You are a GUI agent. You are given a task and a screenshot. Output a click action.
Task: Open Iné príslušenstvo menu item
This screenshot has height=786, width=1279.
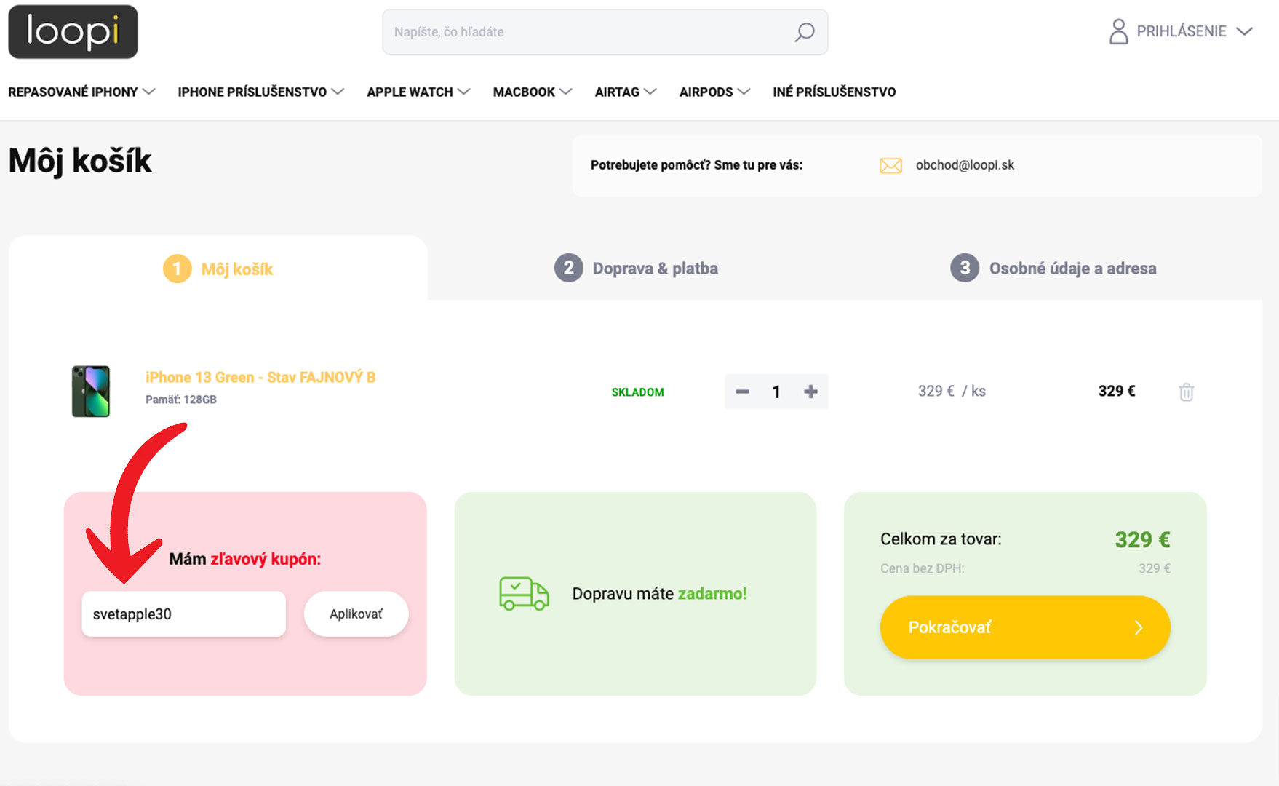pyautogui.click(x=834, y=92)
